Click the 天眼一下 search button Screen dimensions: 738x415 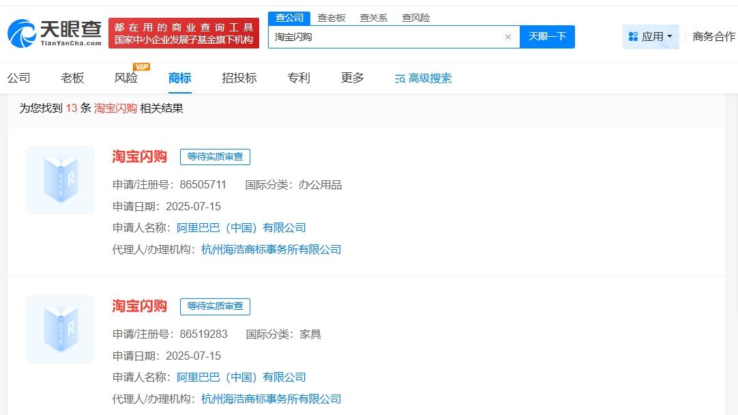(548, 37)
